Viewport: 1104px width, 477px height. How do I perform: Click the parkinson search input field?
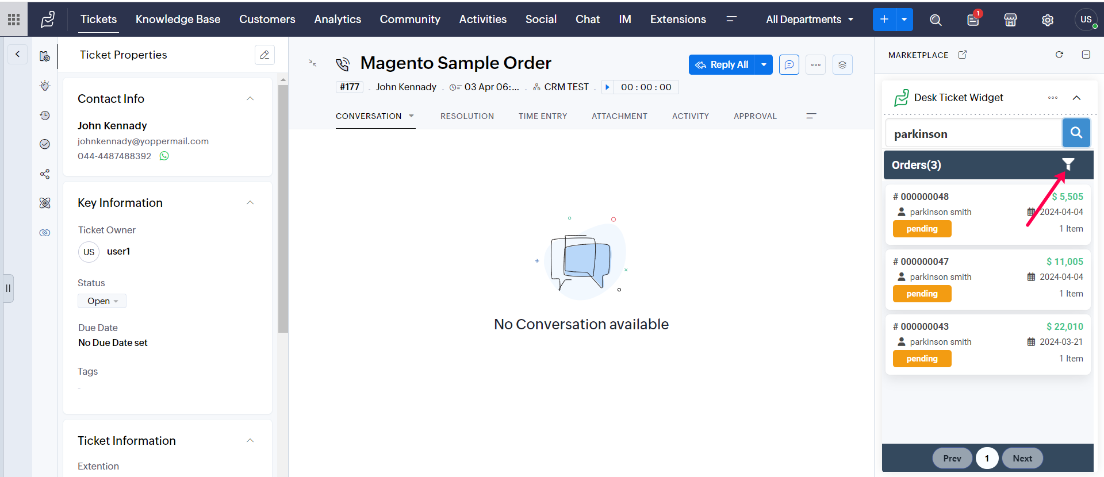point(973,134)
